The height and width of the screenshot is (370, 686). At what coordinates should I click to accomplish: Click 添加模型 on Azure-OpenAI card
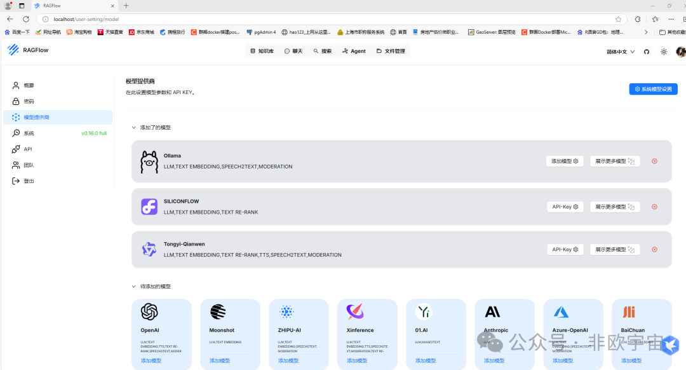click(563, 361)
